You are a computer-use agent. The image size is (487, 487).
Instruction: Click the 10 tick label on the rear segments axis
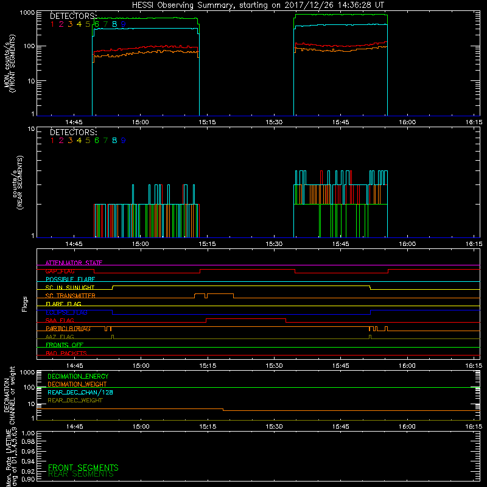click(32, 128)
